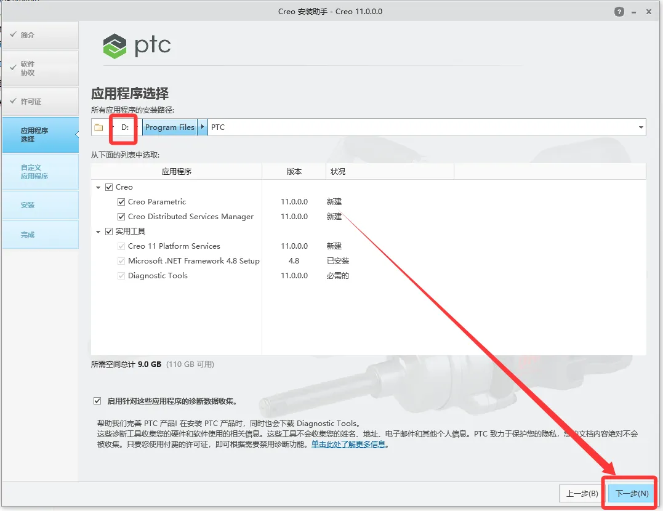Screen dimensions: 663x511
Task: Go to 简介 step in sidebar
Action: pyautogui.click(x=41, y=35)
